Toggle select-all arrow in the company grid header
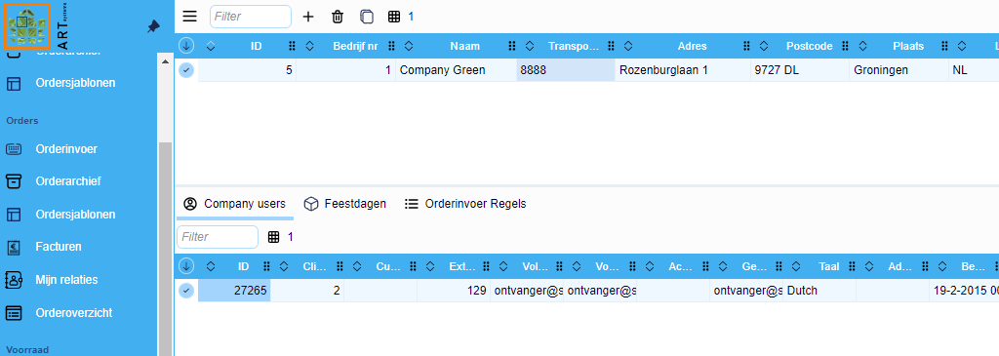The height and width of the screenshot is (356, 999). 186,46
